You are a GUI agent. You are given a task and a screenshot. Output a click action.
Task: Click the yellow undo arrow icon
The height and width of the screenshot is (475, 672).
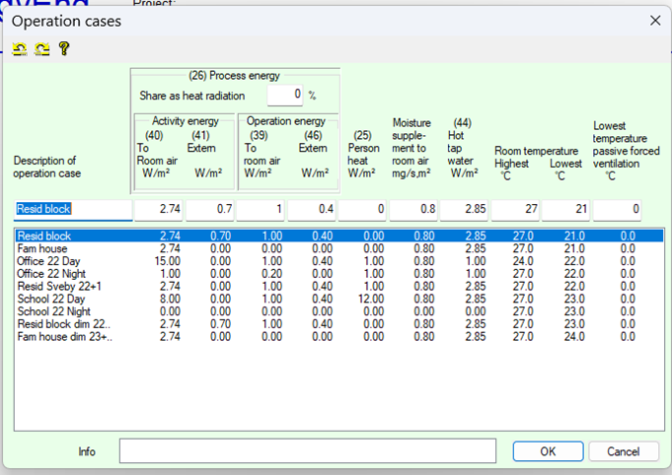tap(21, 47)
